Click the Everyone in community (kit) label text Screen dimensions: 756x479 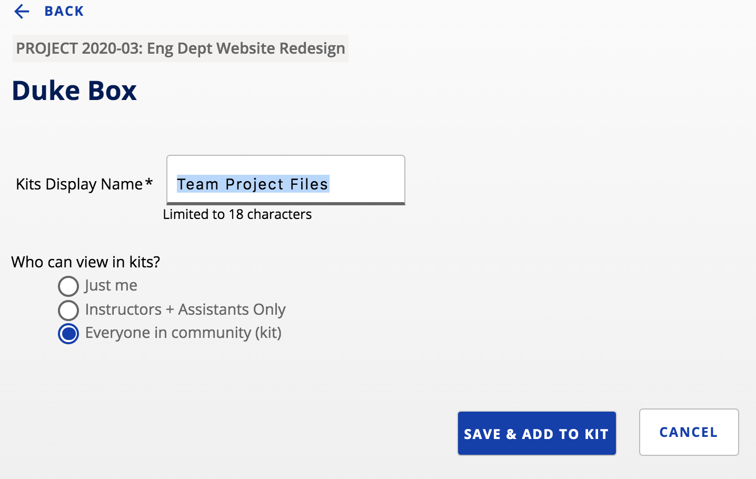click(183, 333)
